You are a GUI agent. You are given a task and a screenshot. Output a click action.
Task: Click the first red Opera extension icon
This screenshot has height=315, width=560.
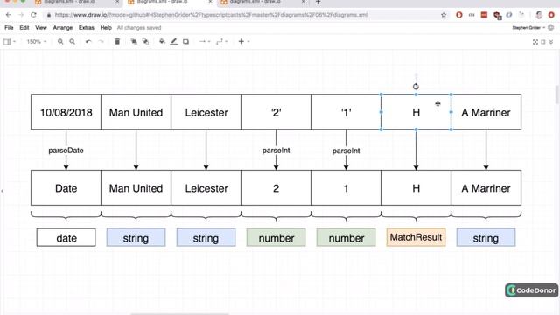[x=459, y=15]
